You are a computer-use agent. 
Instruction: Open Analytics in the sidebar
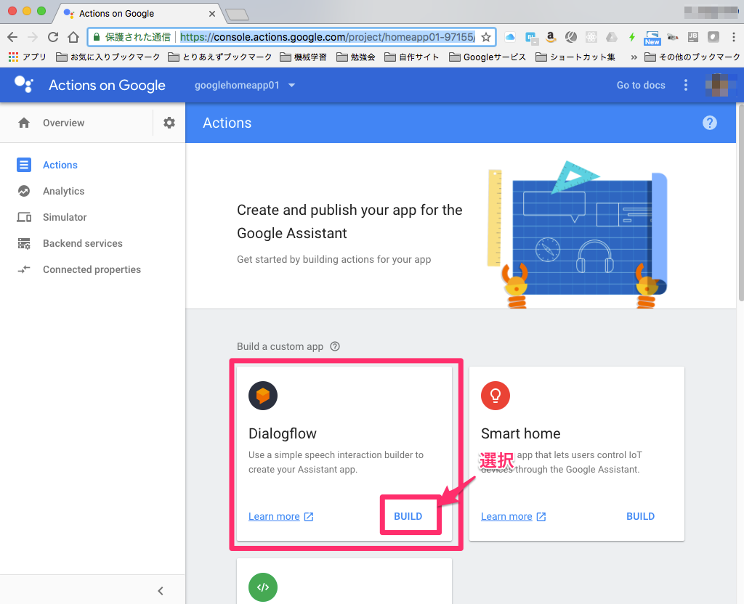point(64,191)
